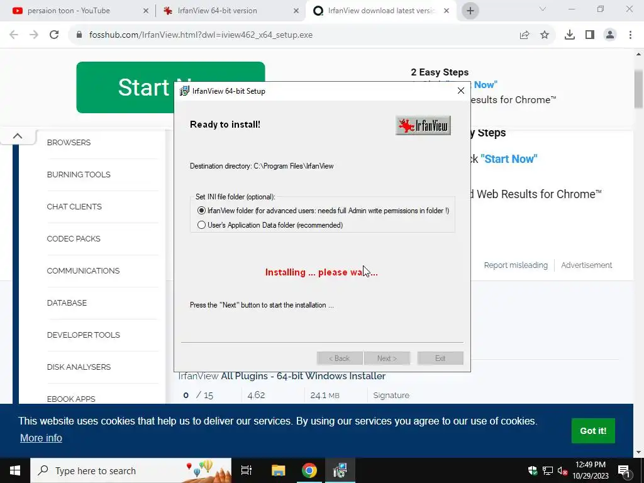Open DATABASE category
This screenshot has width=644, height=483.
coord(67,303)
